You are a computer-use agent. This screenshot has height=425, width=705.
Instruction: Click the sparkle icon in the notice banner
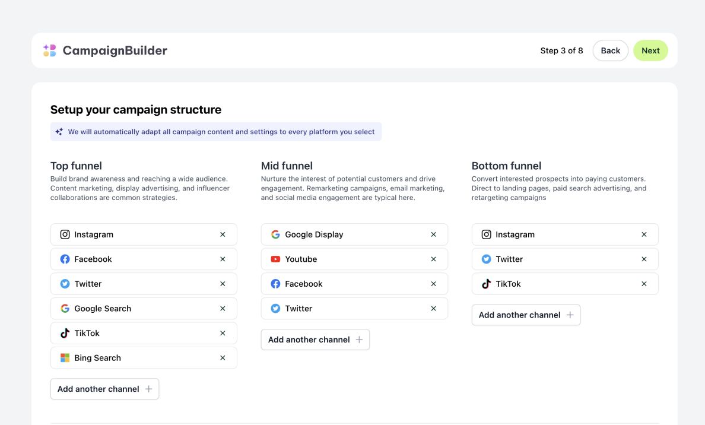pyautogui.click(x=59, y=131)
